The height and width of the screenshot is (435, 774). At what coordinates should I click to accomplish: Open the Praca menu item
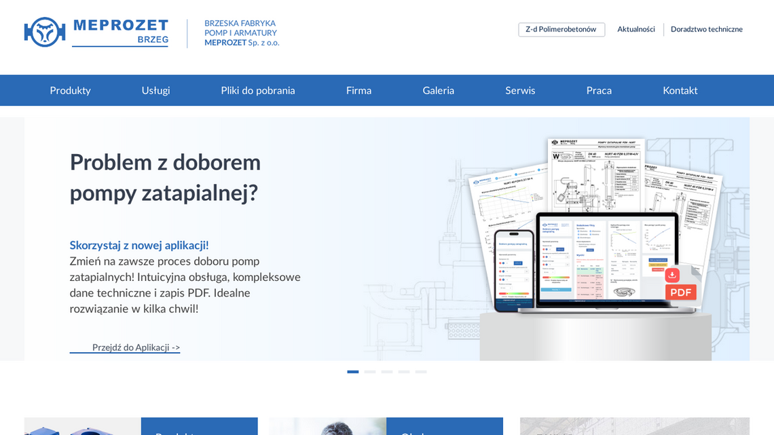point(599,90)
